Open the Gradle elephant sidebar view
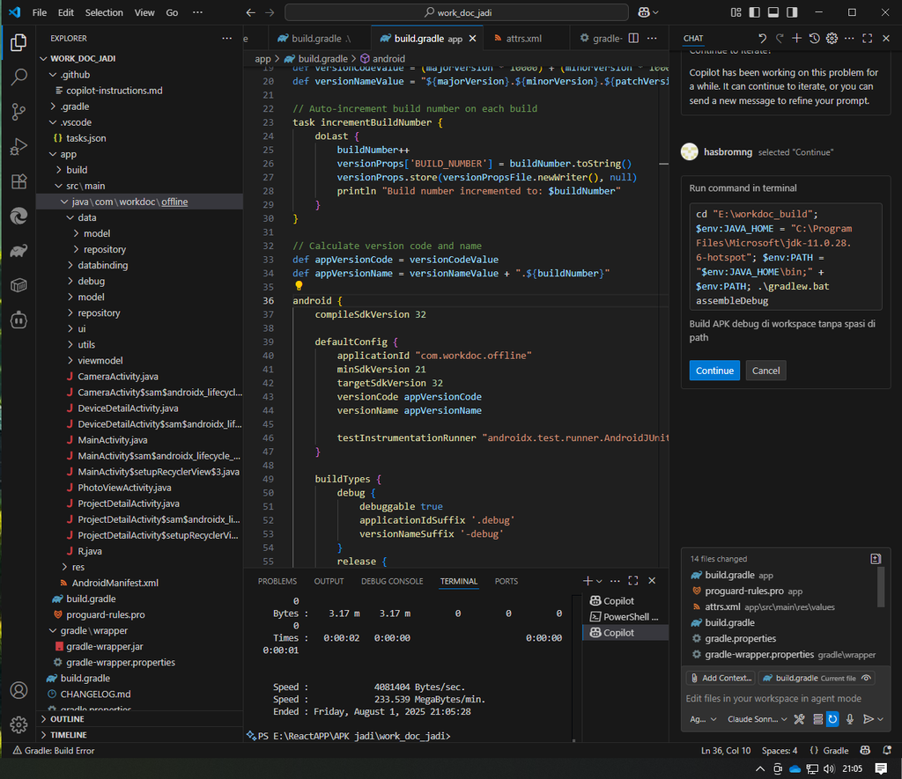902x779 pixels. [18, 251]
